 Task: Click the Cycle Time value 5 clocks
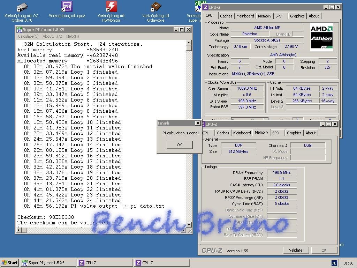pyautogui.click(x=282, y=203)
